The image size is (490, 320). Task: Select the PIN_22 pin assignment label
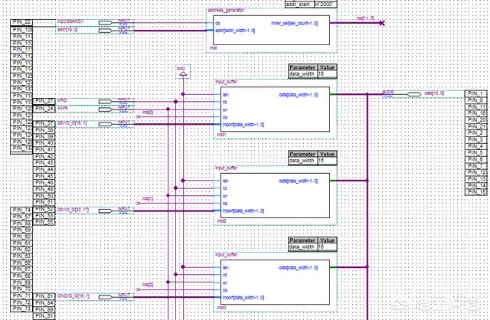[21, 23]
